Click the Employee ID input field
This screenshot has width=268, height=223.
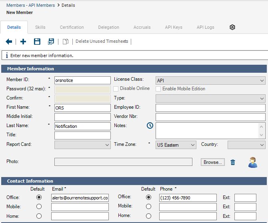[210, 108]
